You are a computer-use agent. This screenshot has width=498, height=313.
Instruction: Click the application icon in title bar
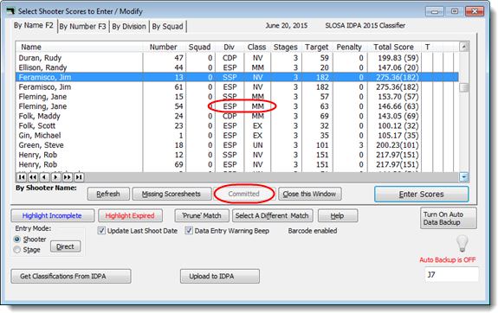10,11
